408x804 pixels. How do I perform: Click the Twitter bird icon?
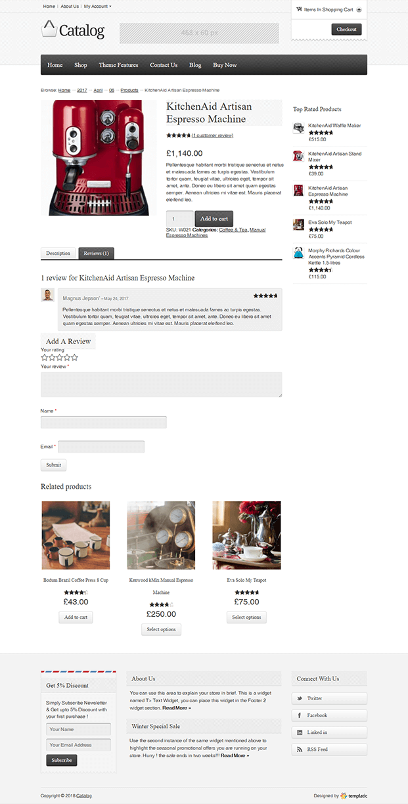(300, 698)
